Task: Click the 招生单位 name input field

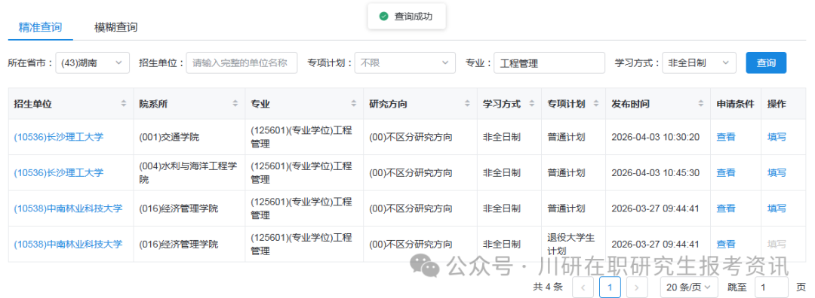Action: click(x=241, y=62)
